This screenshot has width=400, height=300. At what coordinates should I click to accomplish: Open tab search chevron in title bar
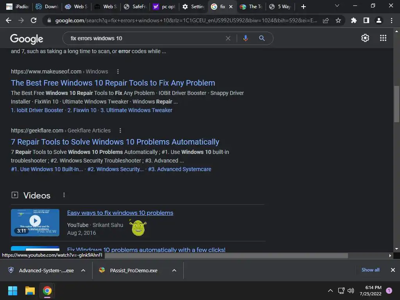tap(337, 5)
